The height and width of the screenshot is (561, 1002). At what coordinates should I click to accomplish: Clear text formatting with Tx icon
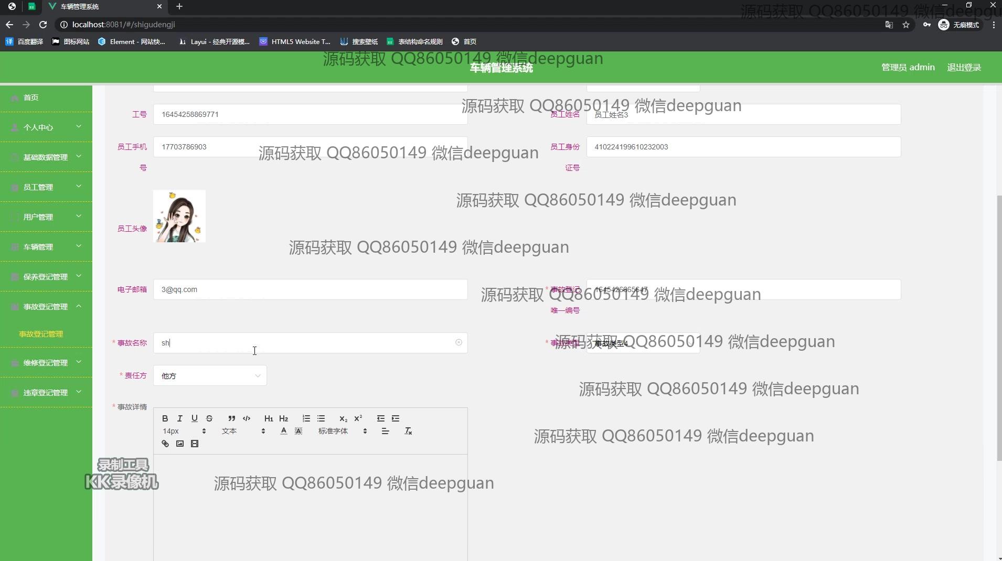point(408,431)
